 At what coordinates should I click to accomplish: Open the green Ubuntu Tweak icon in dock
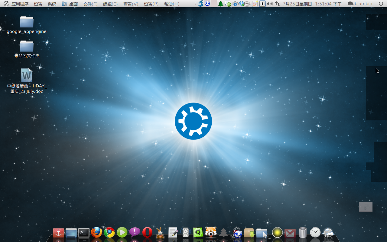(198, 232)
